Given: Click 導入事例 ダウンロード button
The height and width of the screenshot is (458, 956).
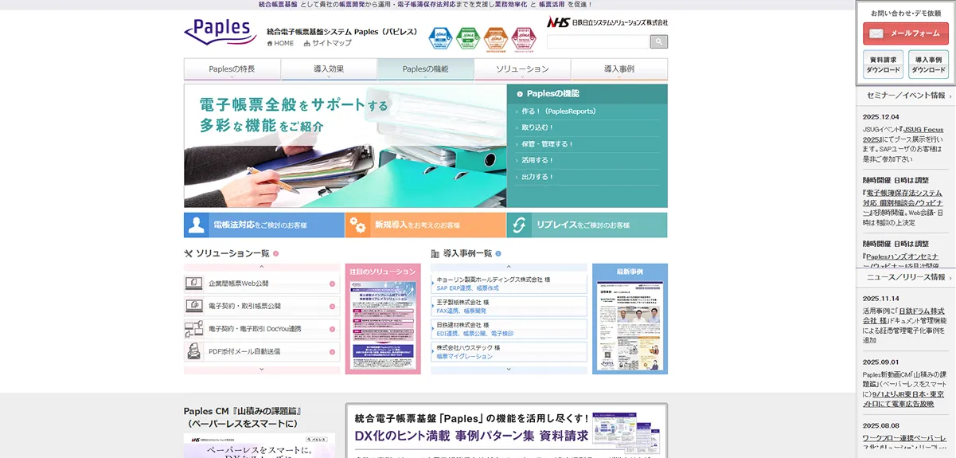Looking at the screenshot, I should [x=928, y=65].
